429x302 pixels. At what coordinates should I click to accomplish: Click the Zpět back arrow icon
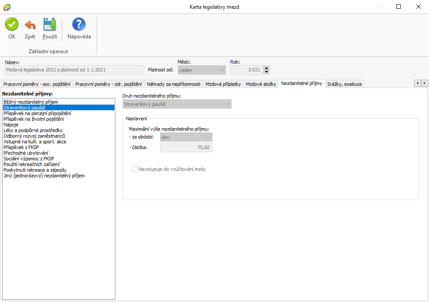coord(30,24)
